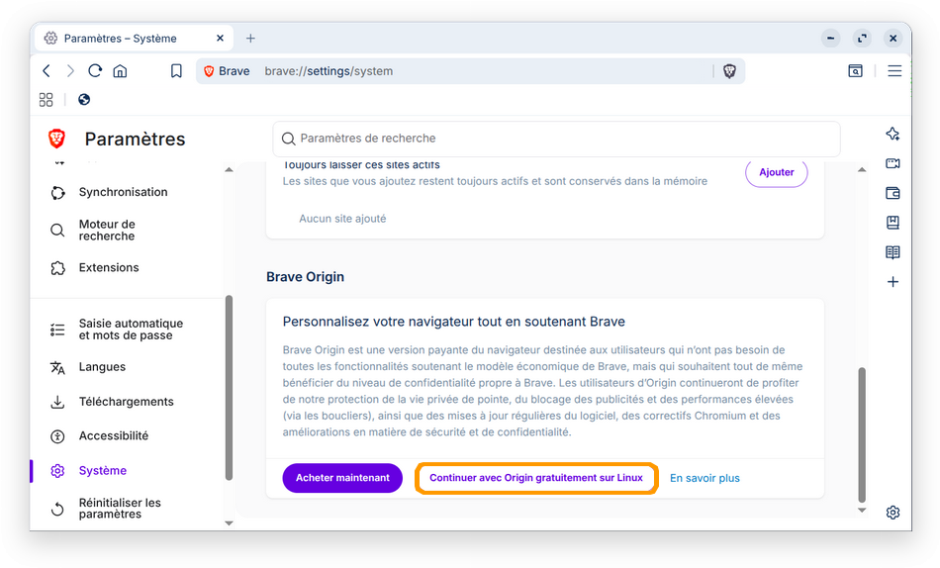
Task: Click 'Toujours laisser ces sites actifs' text
Action: point(361,165)
